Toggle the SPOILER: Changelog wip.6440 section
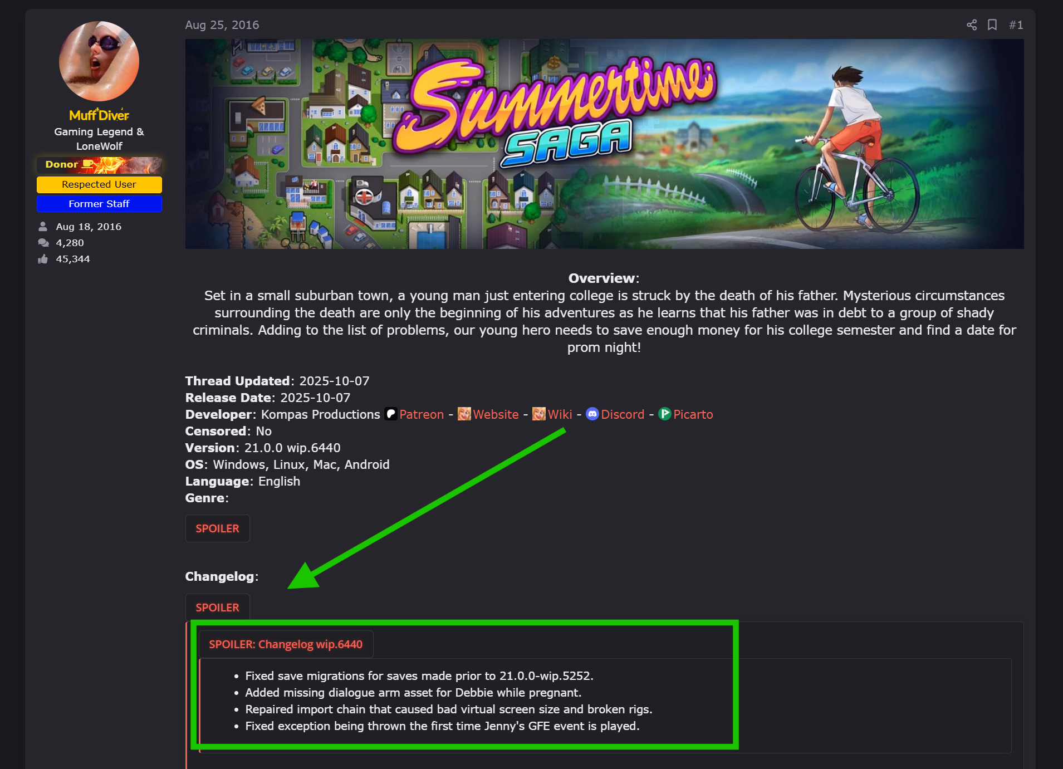 pyautogui.click(x=286, y=644)
